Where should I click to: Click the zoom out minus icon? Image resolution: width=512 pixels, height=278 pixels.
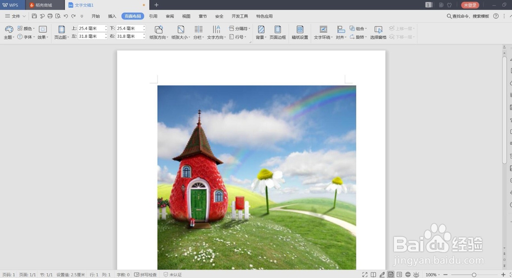(x=445, y=275)
